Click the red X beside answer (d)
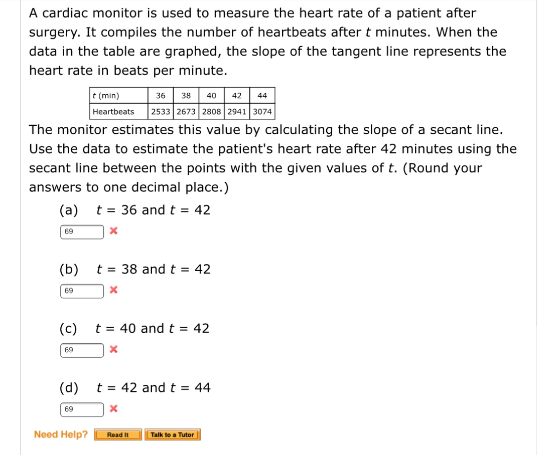Image resolution: width=560 pixels, height=455 pixels. [x=113, y=409]
